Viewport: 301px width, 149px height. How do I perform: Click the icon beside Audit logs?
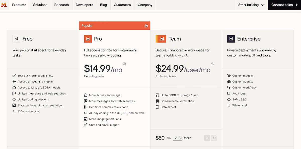tap(229, 93)
